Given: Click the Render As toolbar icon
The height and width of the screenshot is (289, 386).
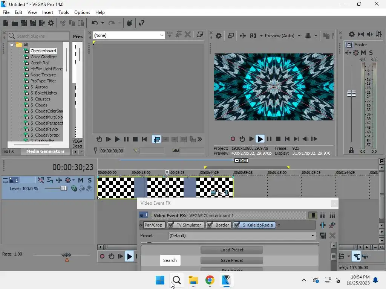Looking at the screenshot, I should (x=42, y=23).
